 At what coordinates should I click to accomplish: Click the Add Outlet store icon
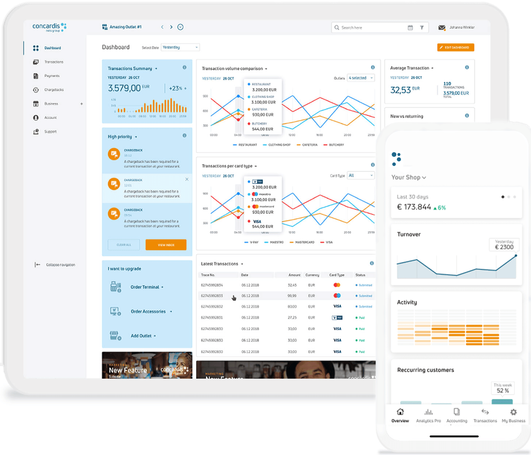point(115,336)
